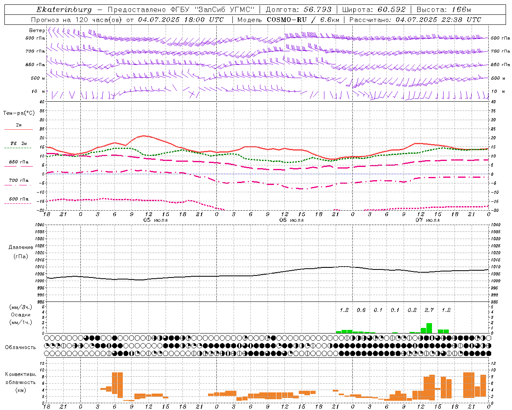This screenshot has width=512, height=410.
Task: Click the 2.7 precipitation total value
Action: click(x=429, y=310)
